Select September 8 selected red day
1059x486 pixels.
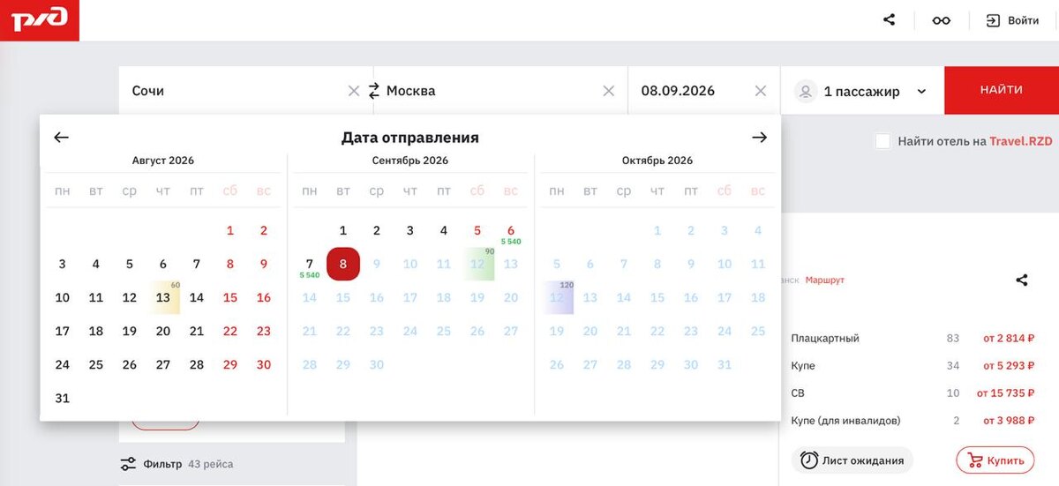[343, 264]
